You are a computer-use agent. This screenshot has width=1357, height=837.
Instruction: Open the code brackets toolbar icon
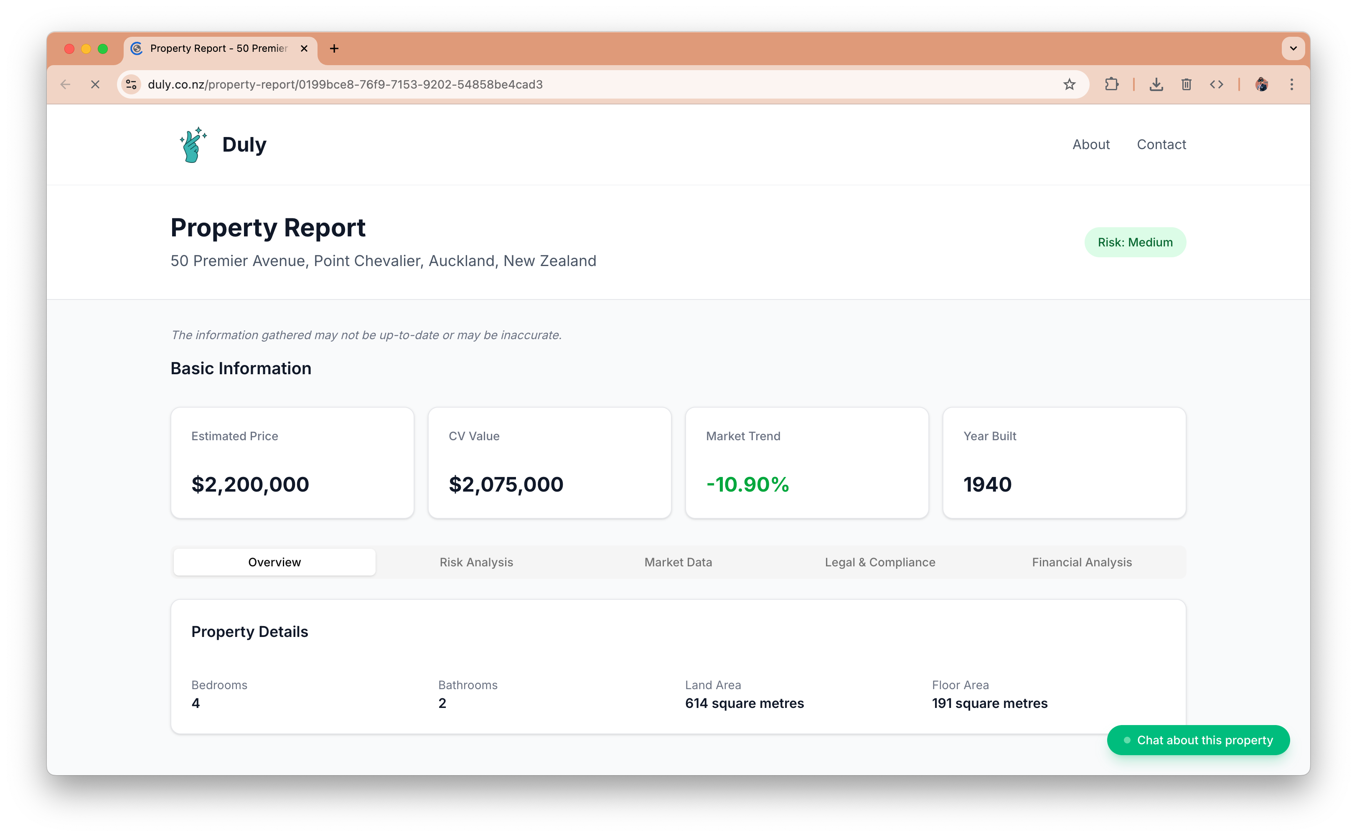1216,84
